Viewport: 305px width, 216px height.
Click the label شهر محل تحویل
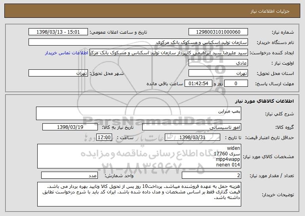[x=107, y=73]
